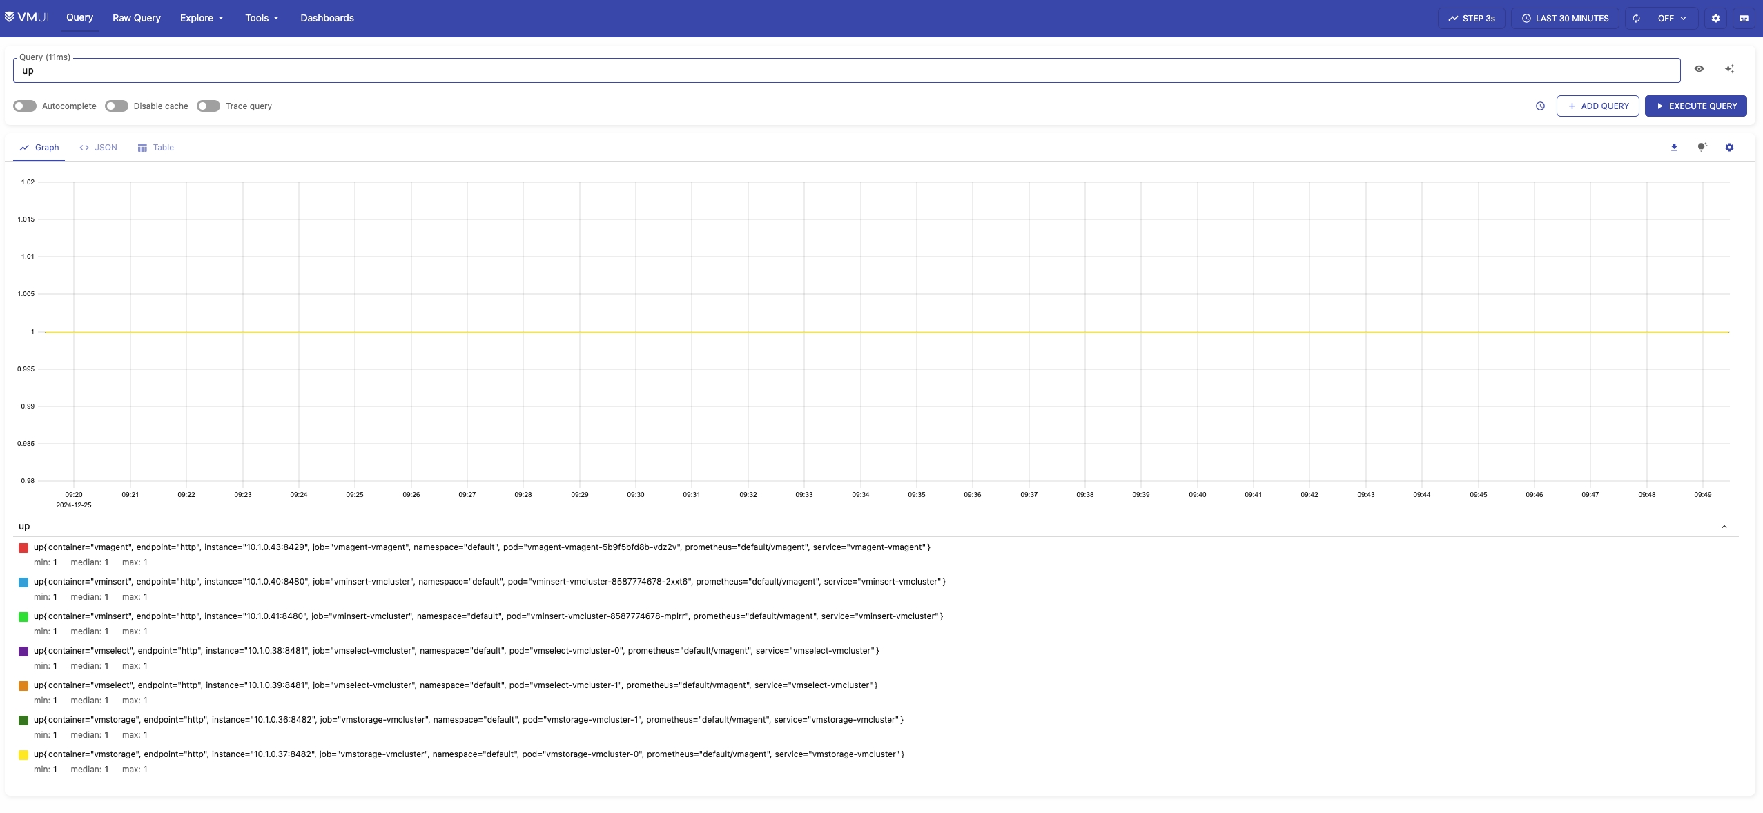Hide the query using the eye icon
Screen dimensions: 1763x813
pyautogui.click(x=1699, y=69)
